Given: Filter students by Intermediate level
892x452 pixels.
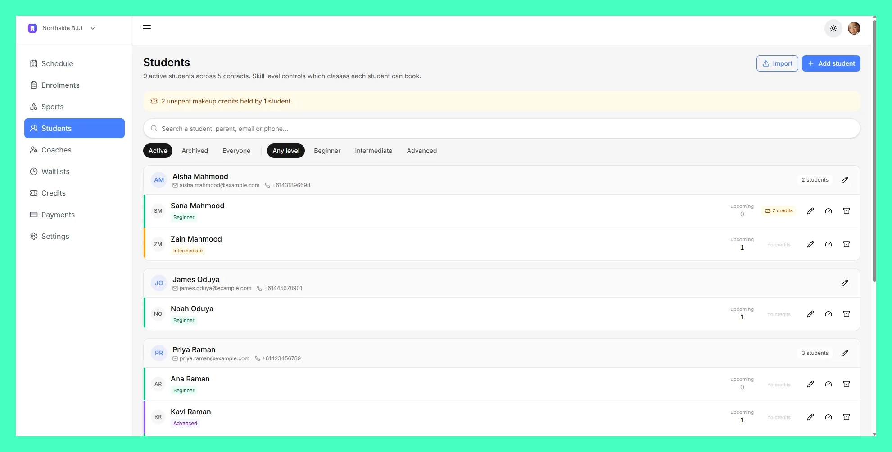Looking at the screenshot, I should [374, 151].
